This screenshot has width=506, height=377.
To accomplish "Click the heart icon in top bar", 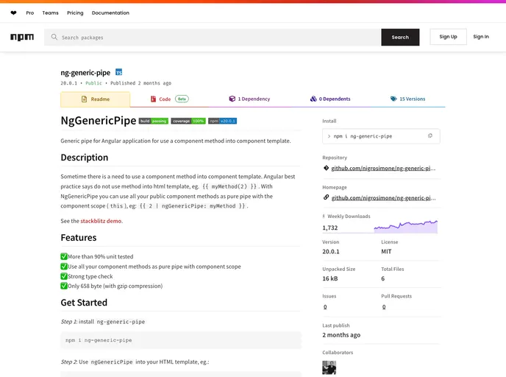I will coord(13,13).
